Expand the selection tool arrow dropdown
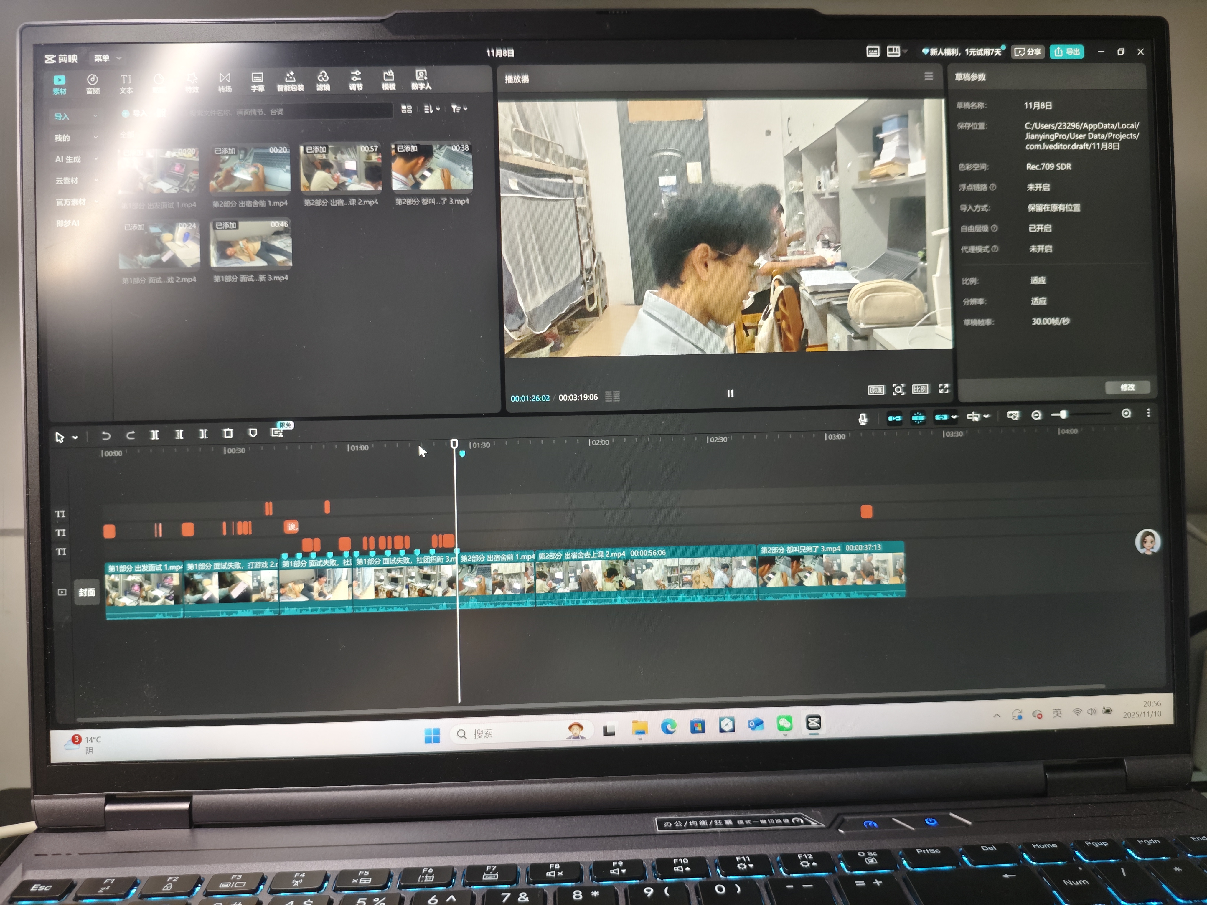1207x905 pixels. pos(75,437)
